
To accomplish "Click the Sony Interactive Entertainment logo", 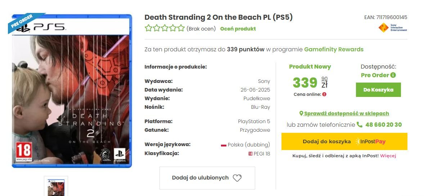I will 393,28.
